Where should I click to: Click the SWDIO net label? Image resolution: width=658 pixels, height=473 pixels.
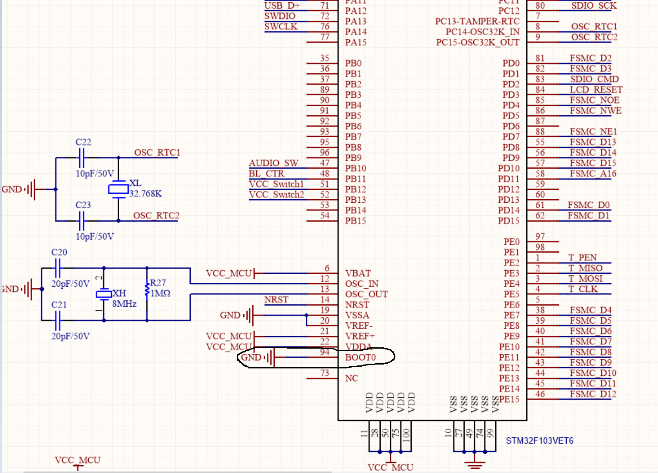tap(280, 16)
